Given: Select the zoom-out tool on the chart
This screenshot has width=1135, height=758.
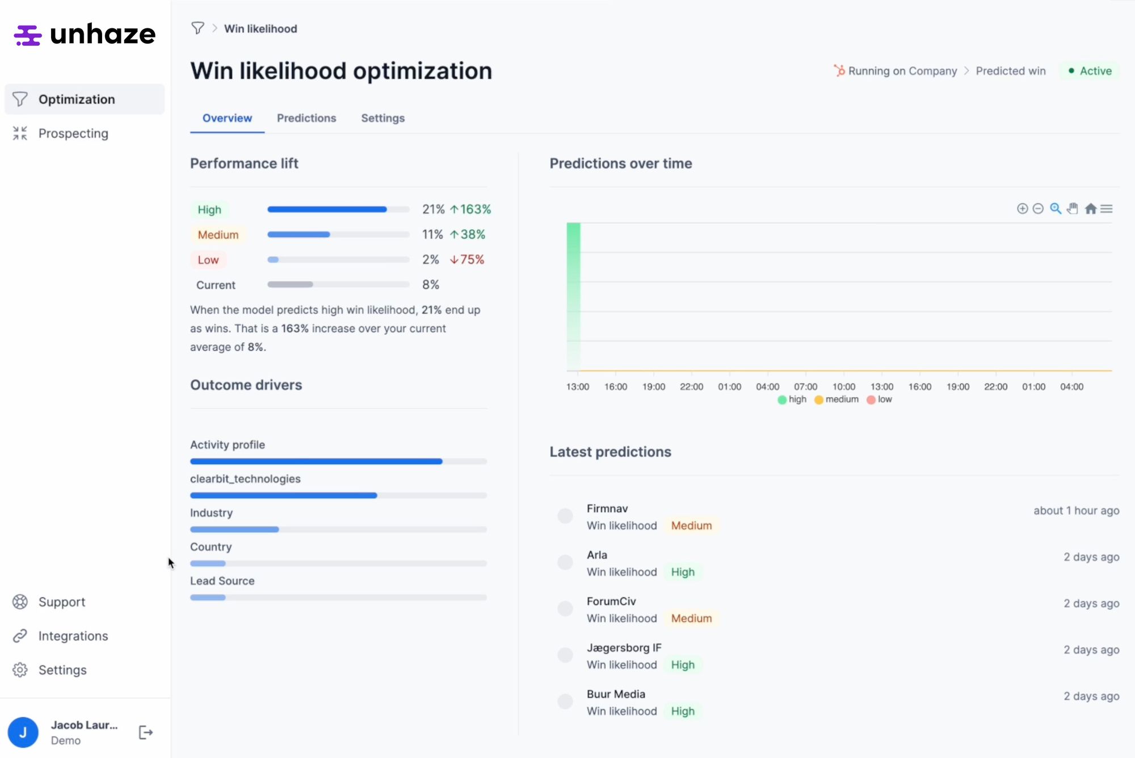Looking at the screenshot, I should [1038, 208].
